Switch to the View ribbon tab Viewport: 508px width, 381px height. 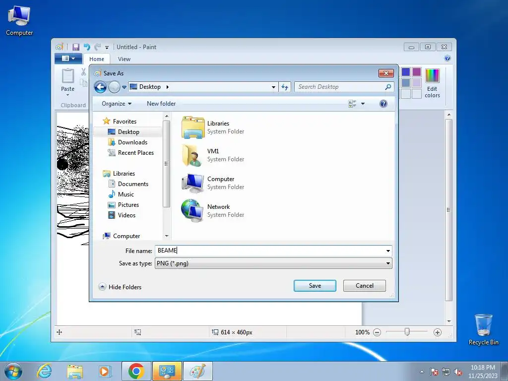pyautogui.click(x=124, y=59)
